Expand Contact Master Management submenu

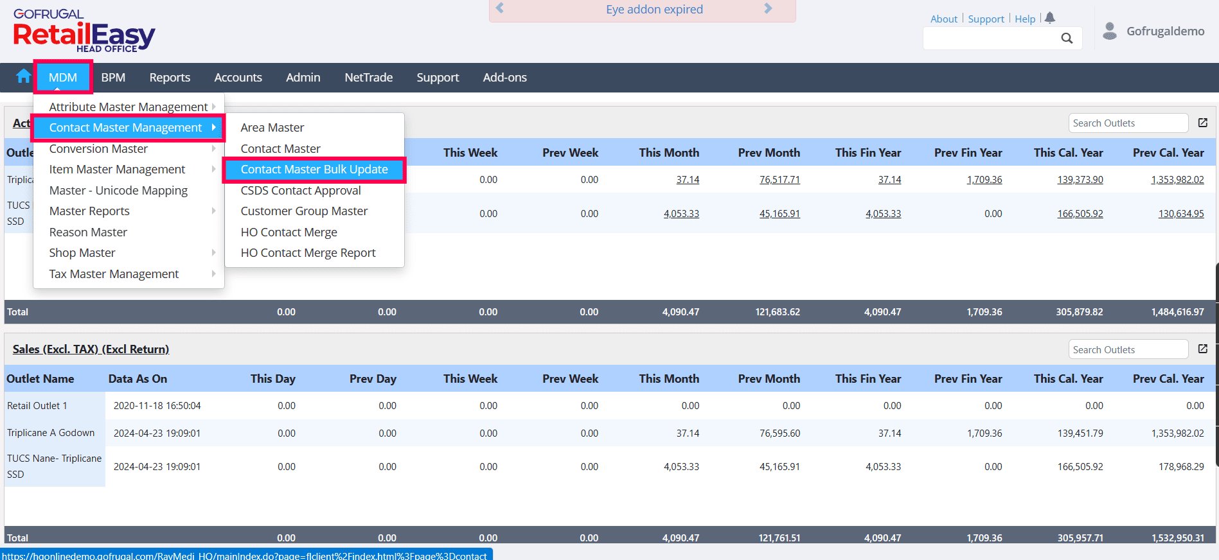pyautogui.click(x=129, y=128)
